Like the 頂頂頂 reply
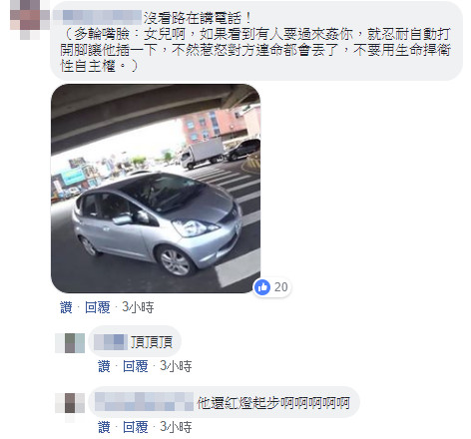 coord(104,366)
